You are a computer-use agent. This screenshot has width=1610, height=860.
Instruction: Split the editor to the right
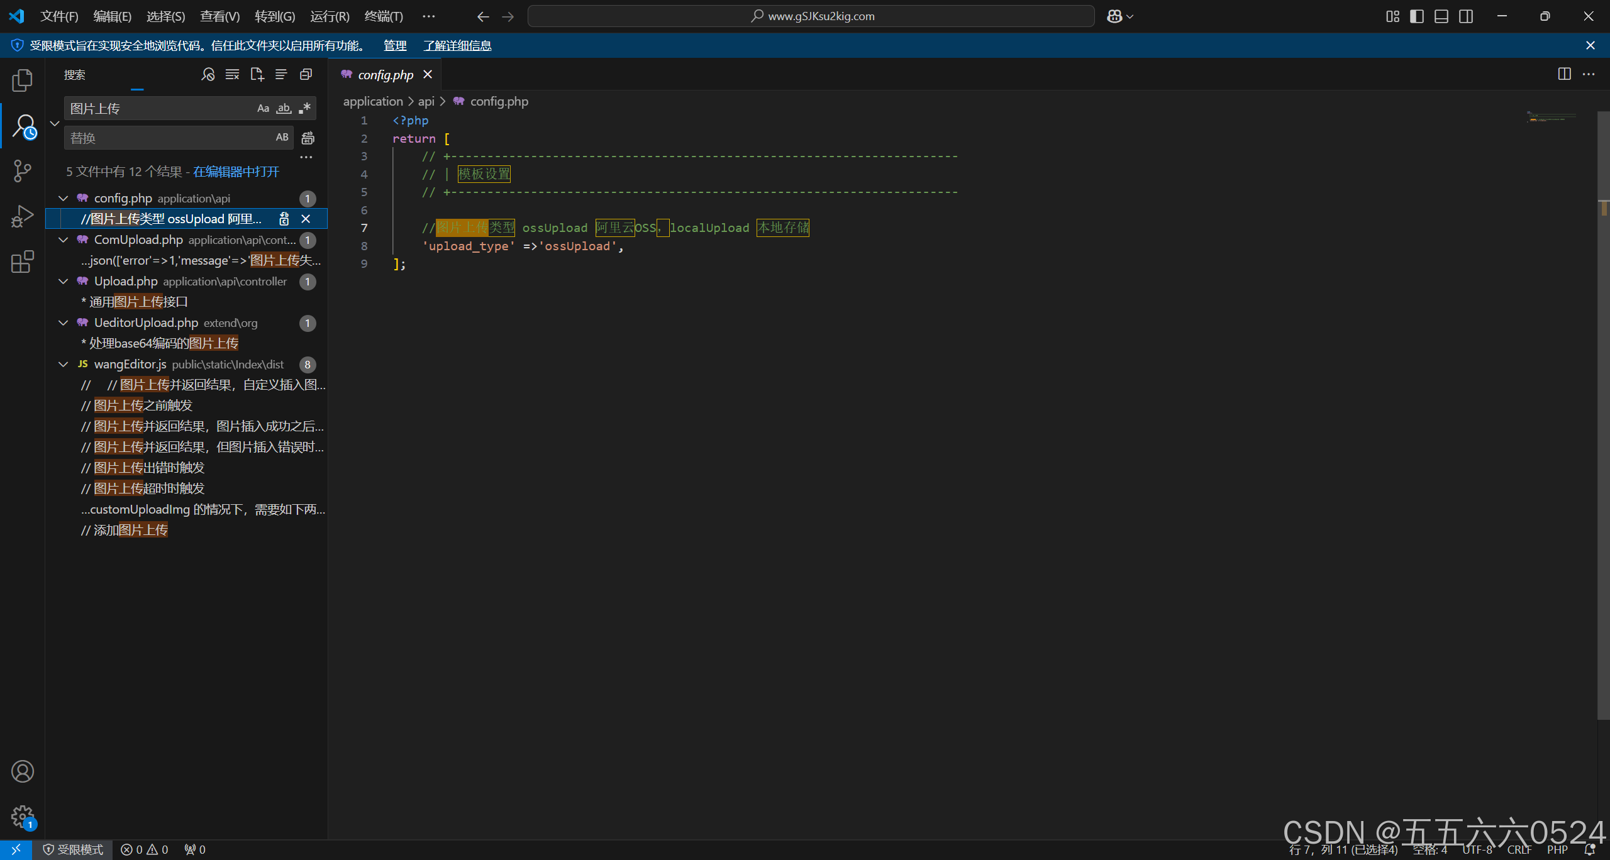click(1564, 74)
